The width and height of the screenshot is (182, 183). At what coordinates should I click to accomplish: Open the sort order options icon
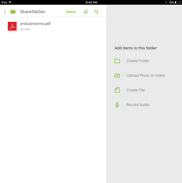86,12
